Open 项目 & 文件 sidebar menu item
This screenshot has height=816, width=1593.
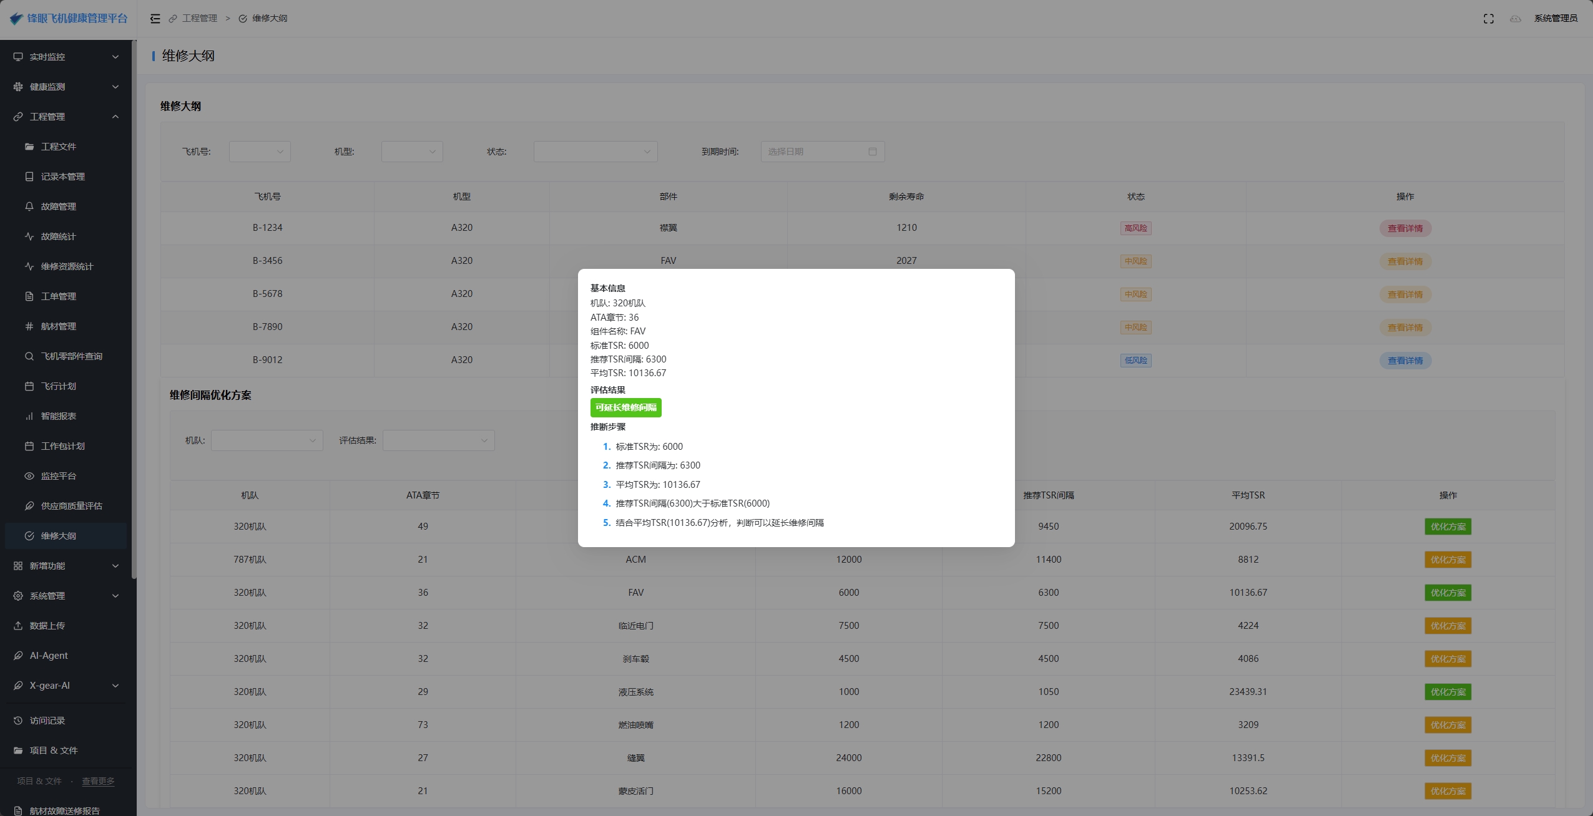66,750
